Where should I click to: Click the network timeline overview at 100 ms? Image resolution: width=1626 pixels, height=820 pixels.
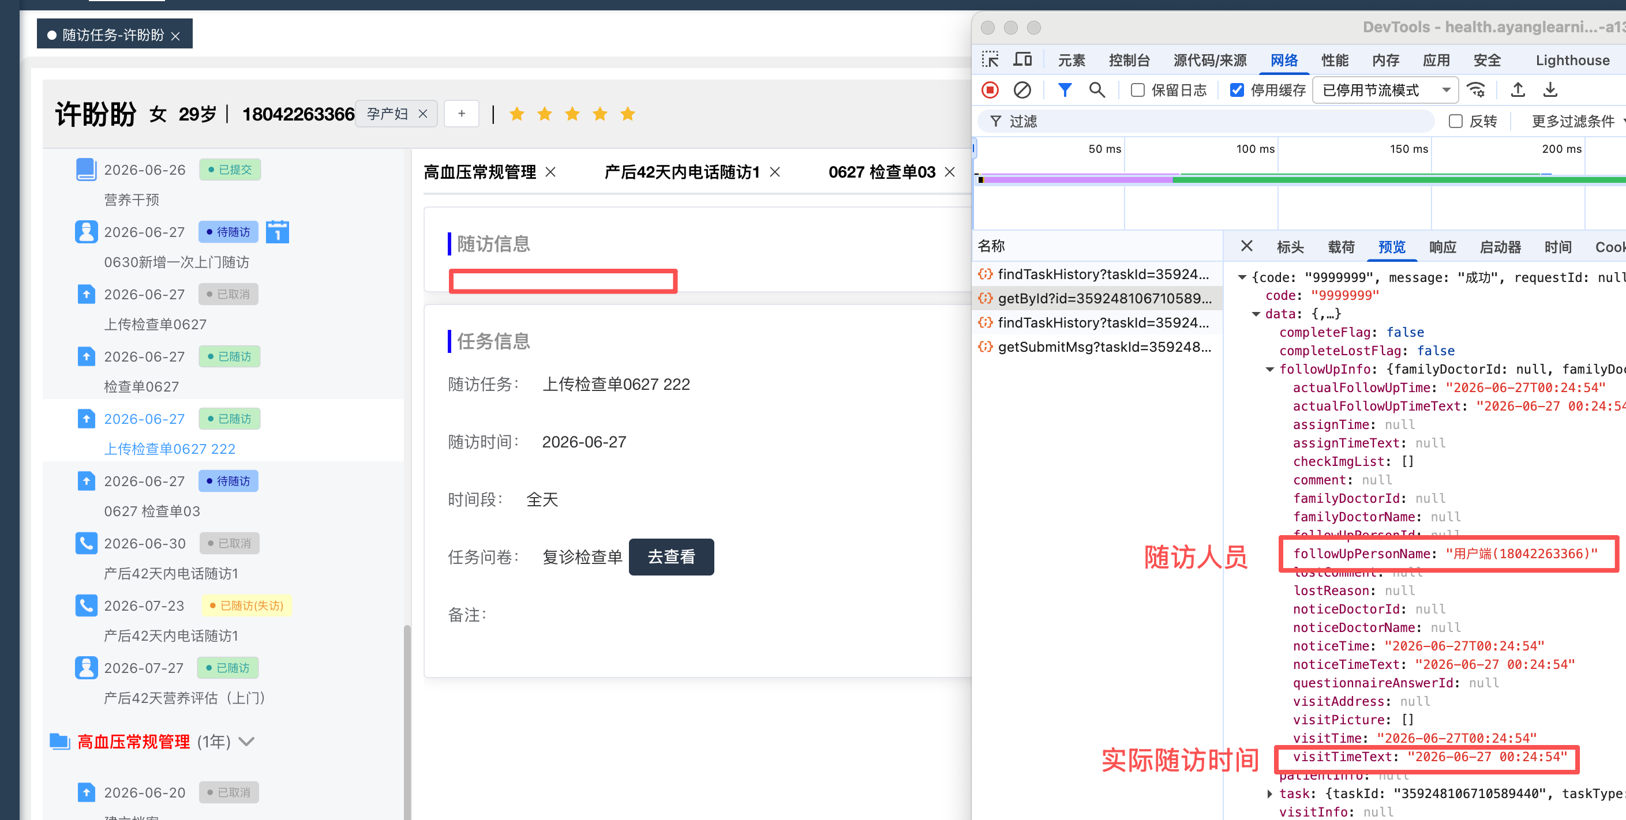click(x=1277, y=180)
